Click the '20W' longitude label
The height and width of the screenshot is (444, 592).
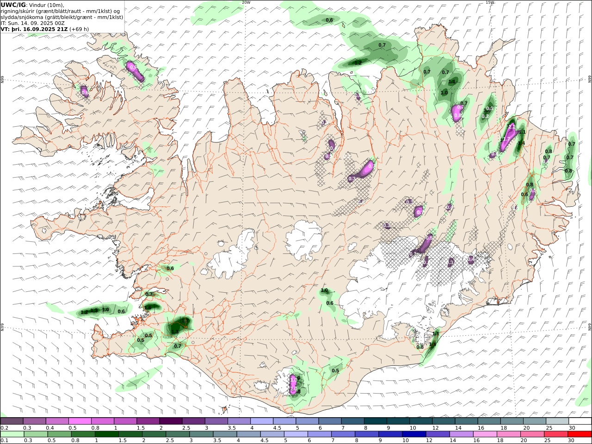(246, 2)
